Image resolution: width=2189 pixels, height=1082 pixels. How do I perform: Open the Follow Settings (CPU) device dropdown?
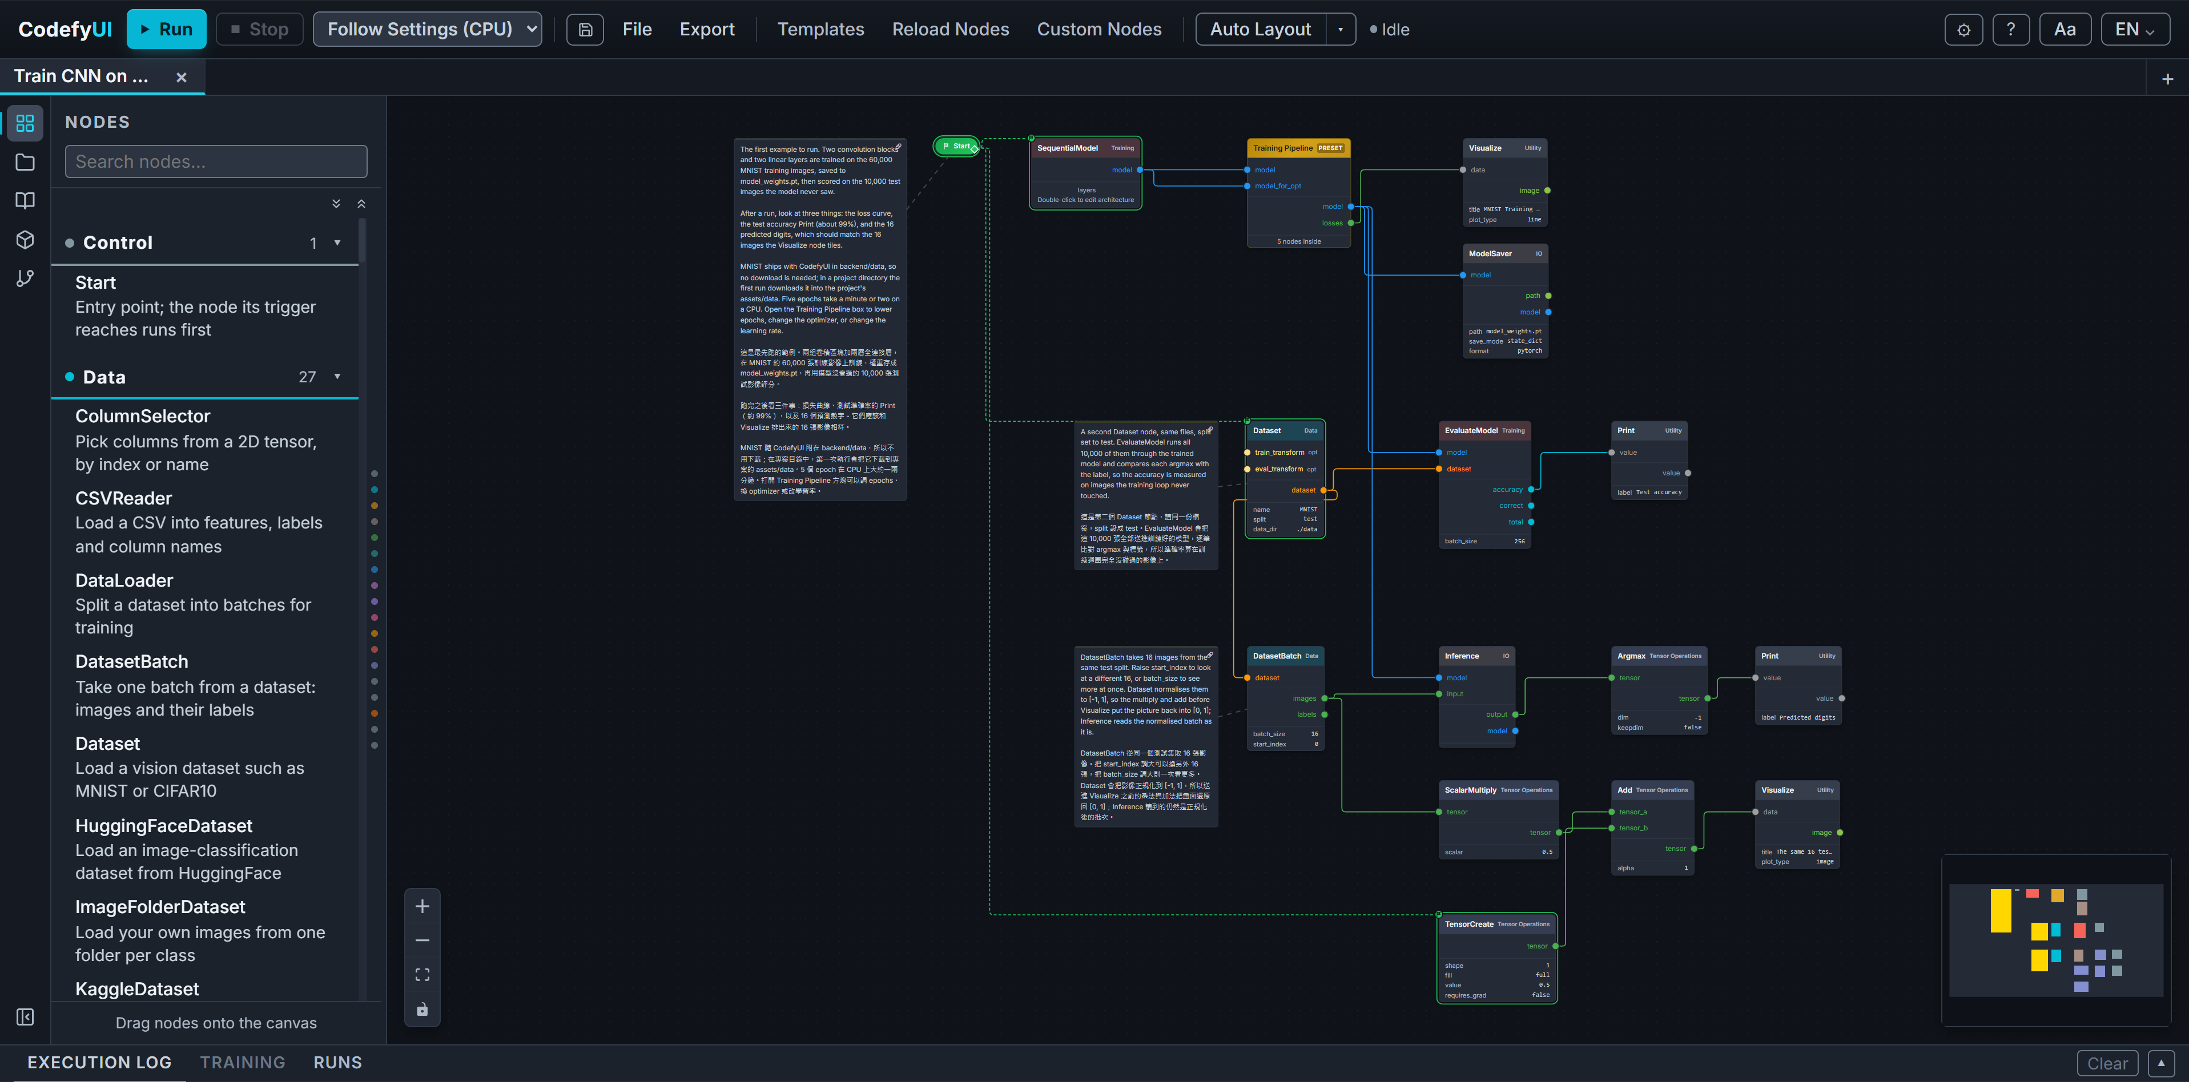(x=428, y=30)
